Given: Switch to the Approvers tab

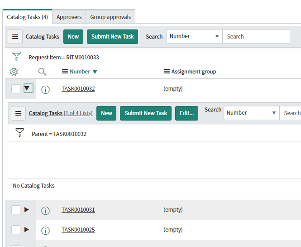Looking at the screenshot, I should pos(69,17).
